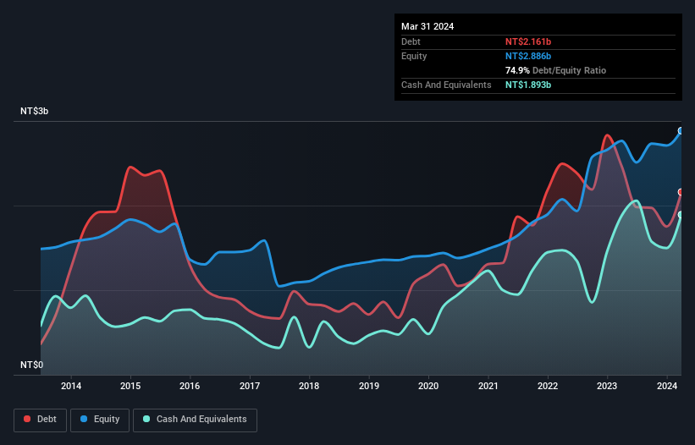
Task: Click the 2017 x-axis label
Action: (250, 386)
